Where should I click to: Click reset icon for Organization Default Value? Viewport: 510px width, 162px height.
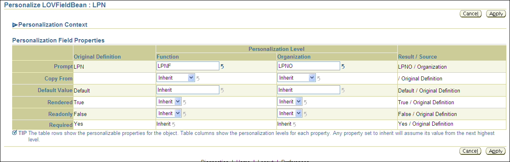(x=343, y=90)
